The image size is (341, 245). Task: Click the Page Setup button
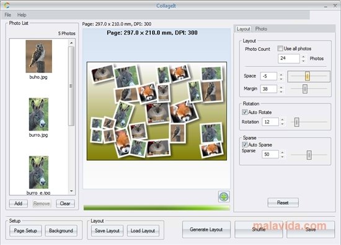(x=25, y=230)
